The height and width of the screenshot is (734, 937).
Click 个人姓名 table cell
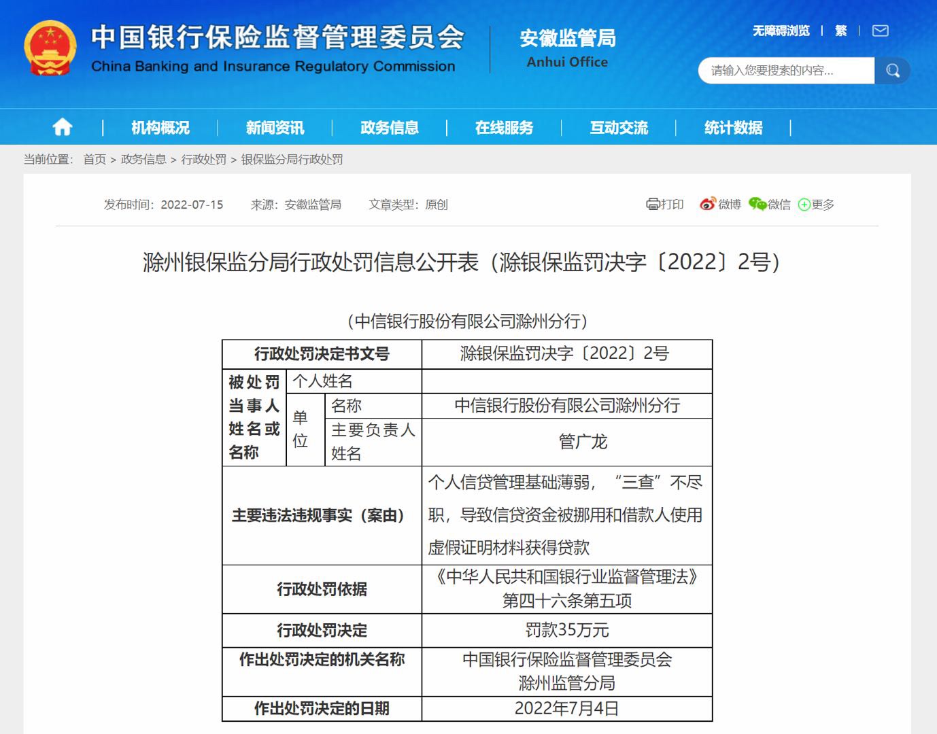click(x=354, y=381)
